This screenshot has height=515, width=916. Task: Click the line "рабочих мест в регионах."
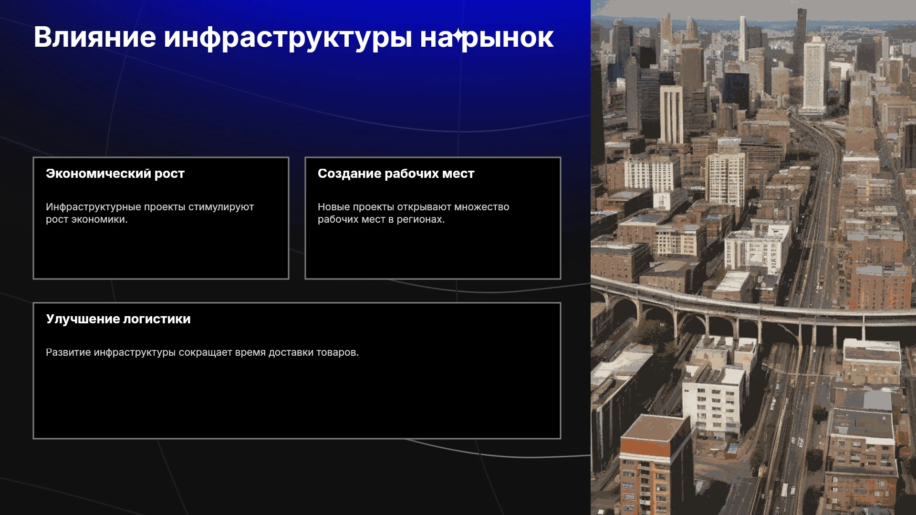(381, 219)
